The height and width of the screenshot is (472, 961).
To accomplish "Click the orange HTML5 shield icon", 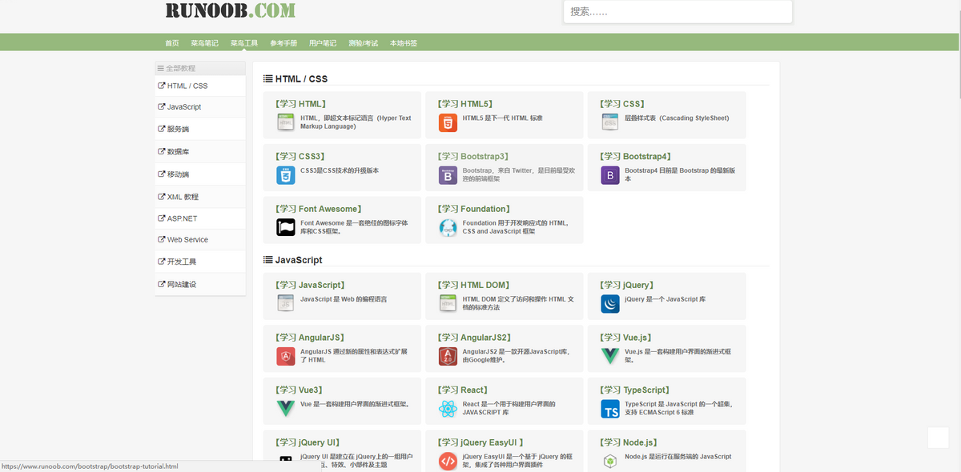I will pos(448,122).
